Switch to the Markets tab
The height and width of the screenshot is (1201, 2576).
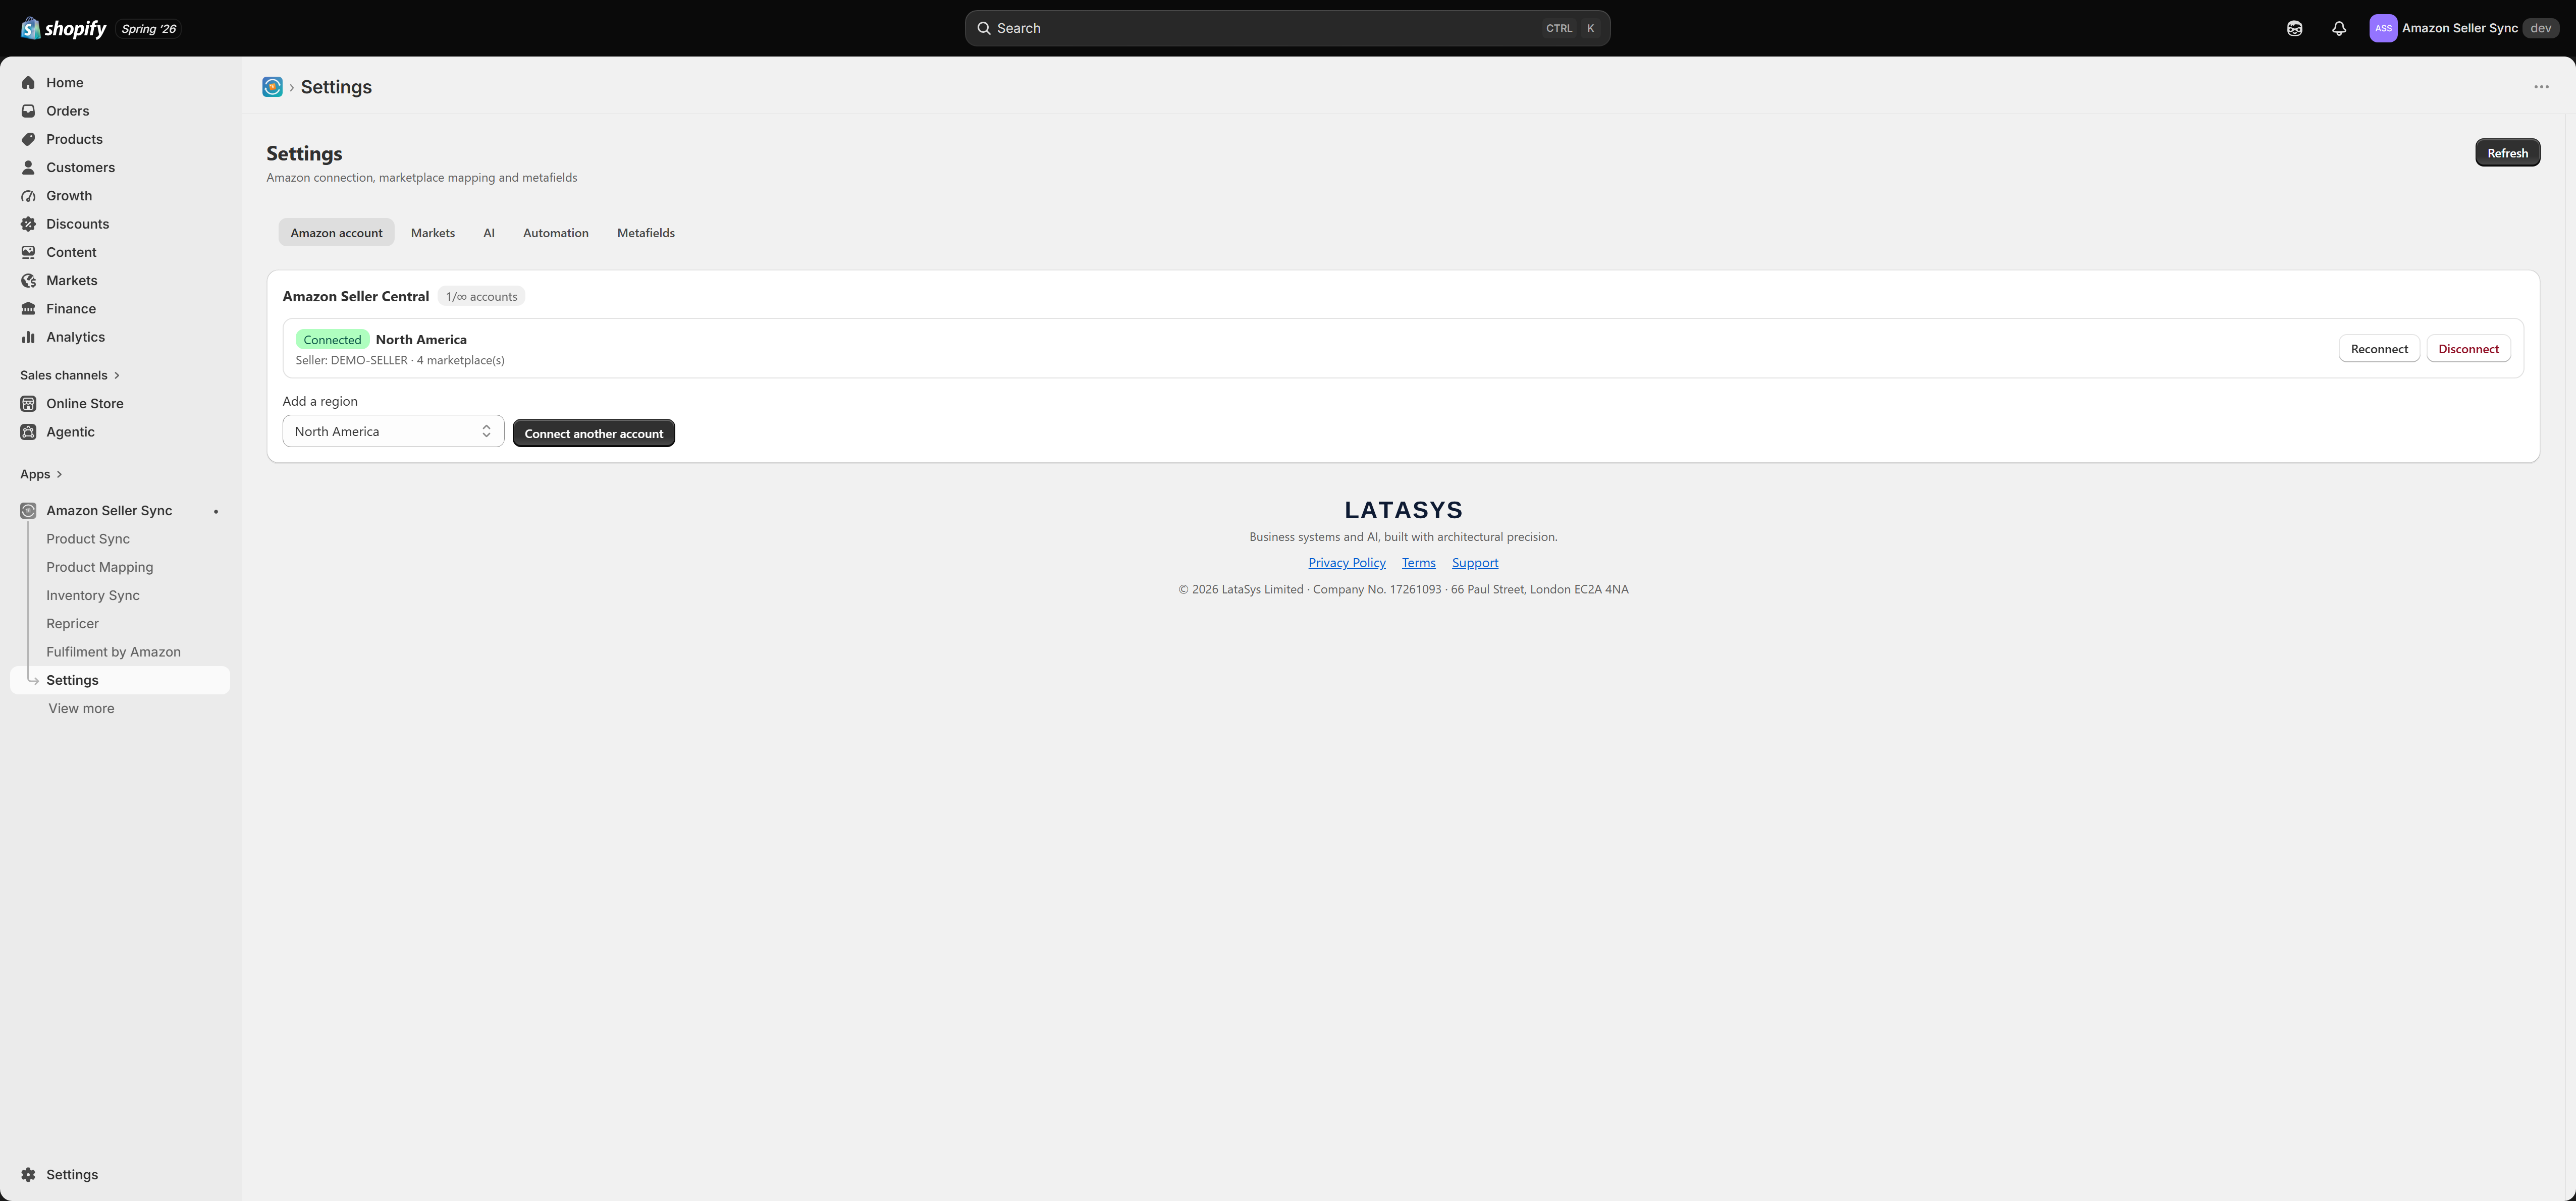tap(433, 233)
